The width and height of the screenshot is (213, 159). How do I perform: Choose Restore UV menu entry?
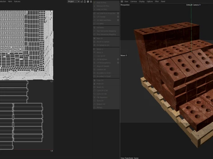[106, 104]
